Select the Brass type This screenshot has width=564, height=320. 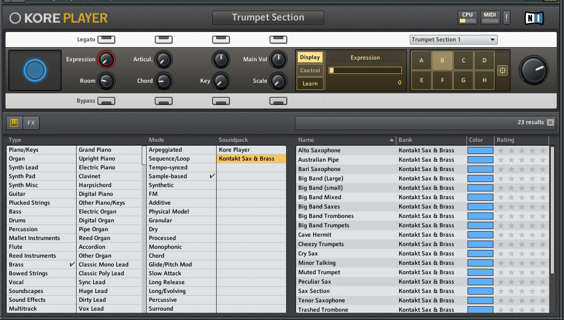tap(41, 265)
